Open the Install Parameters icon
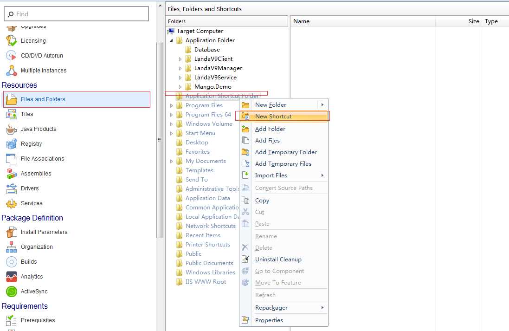Image resolution: width=509 pixels, height=331 pixels. point(11,232)
